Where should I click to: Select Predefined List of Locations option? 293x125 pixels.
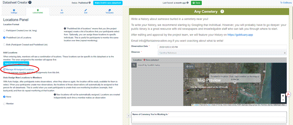4,37
